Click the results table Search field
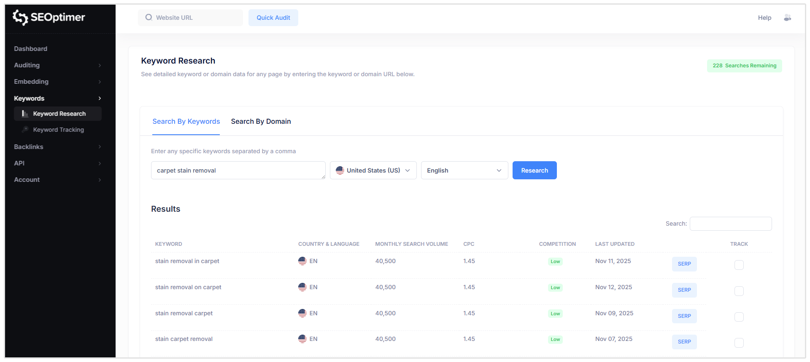Viewport: 810px width, 362px height. pos(730,224)
